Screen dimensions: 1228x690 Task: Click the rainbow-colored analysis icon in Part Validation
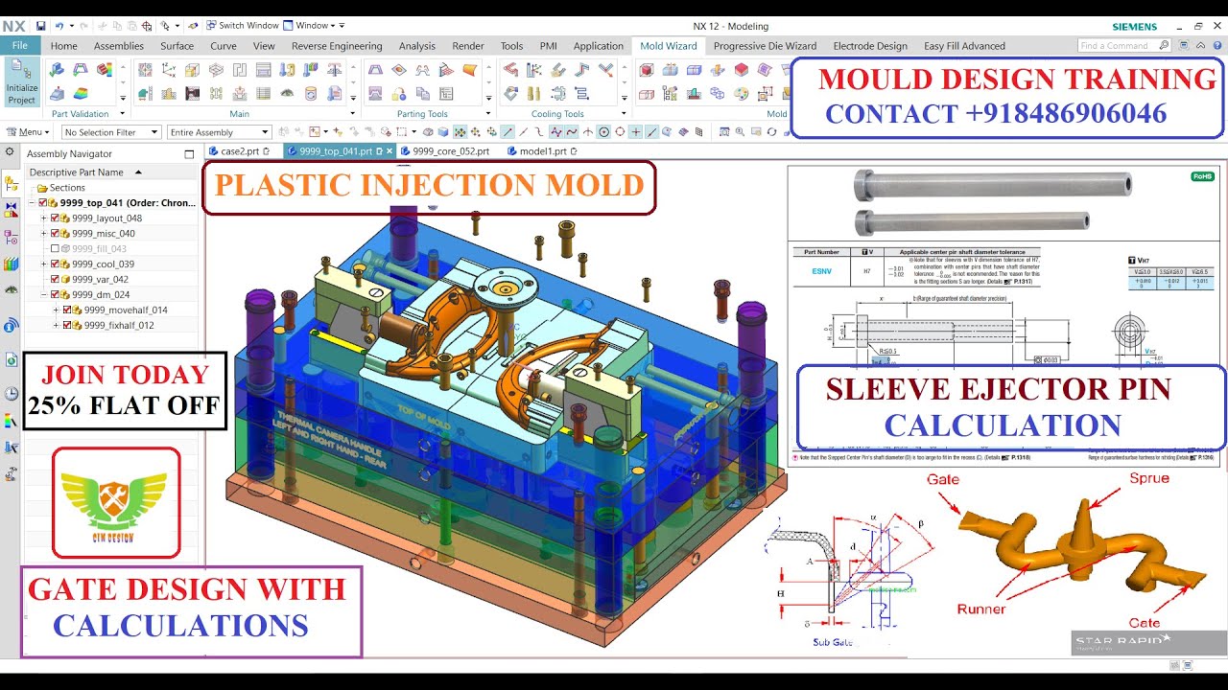point(81,93)
